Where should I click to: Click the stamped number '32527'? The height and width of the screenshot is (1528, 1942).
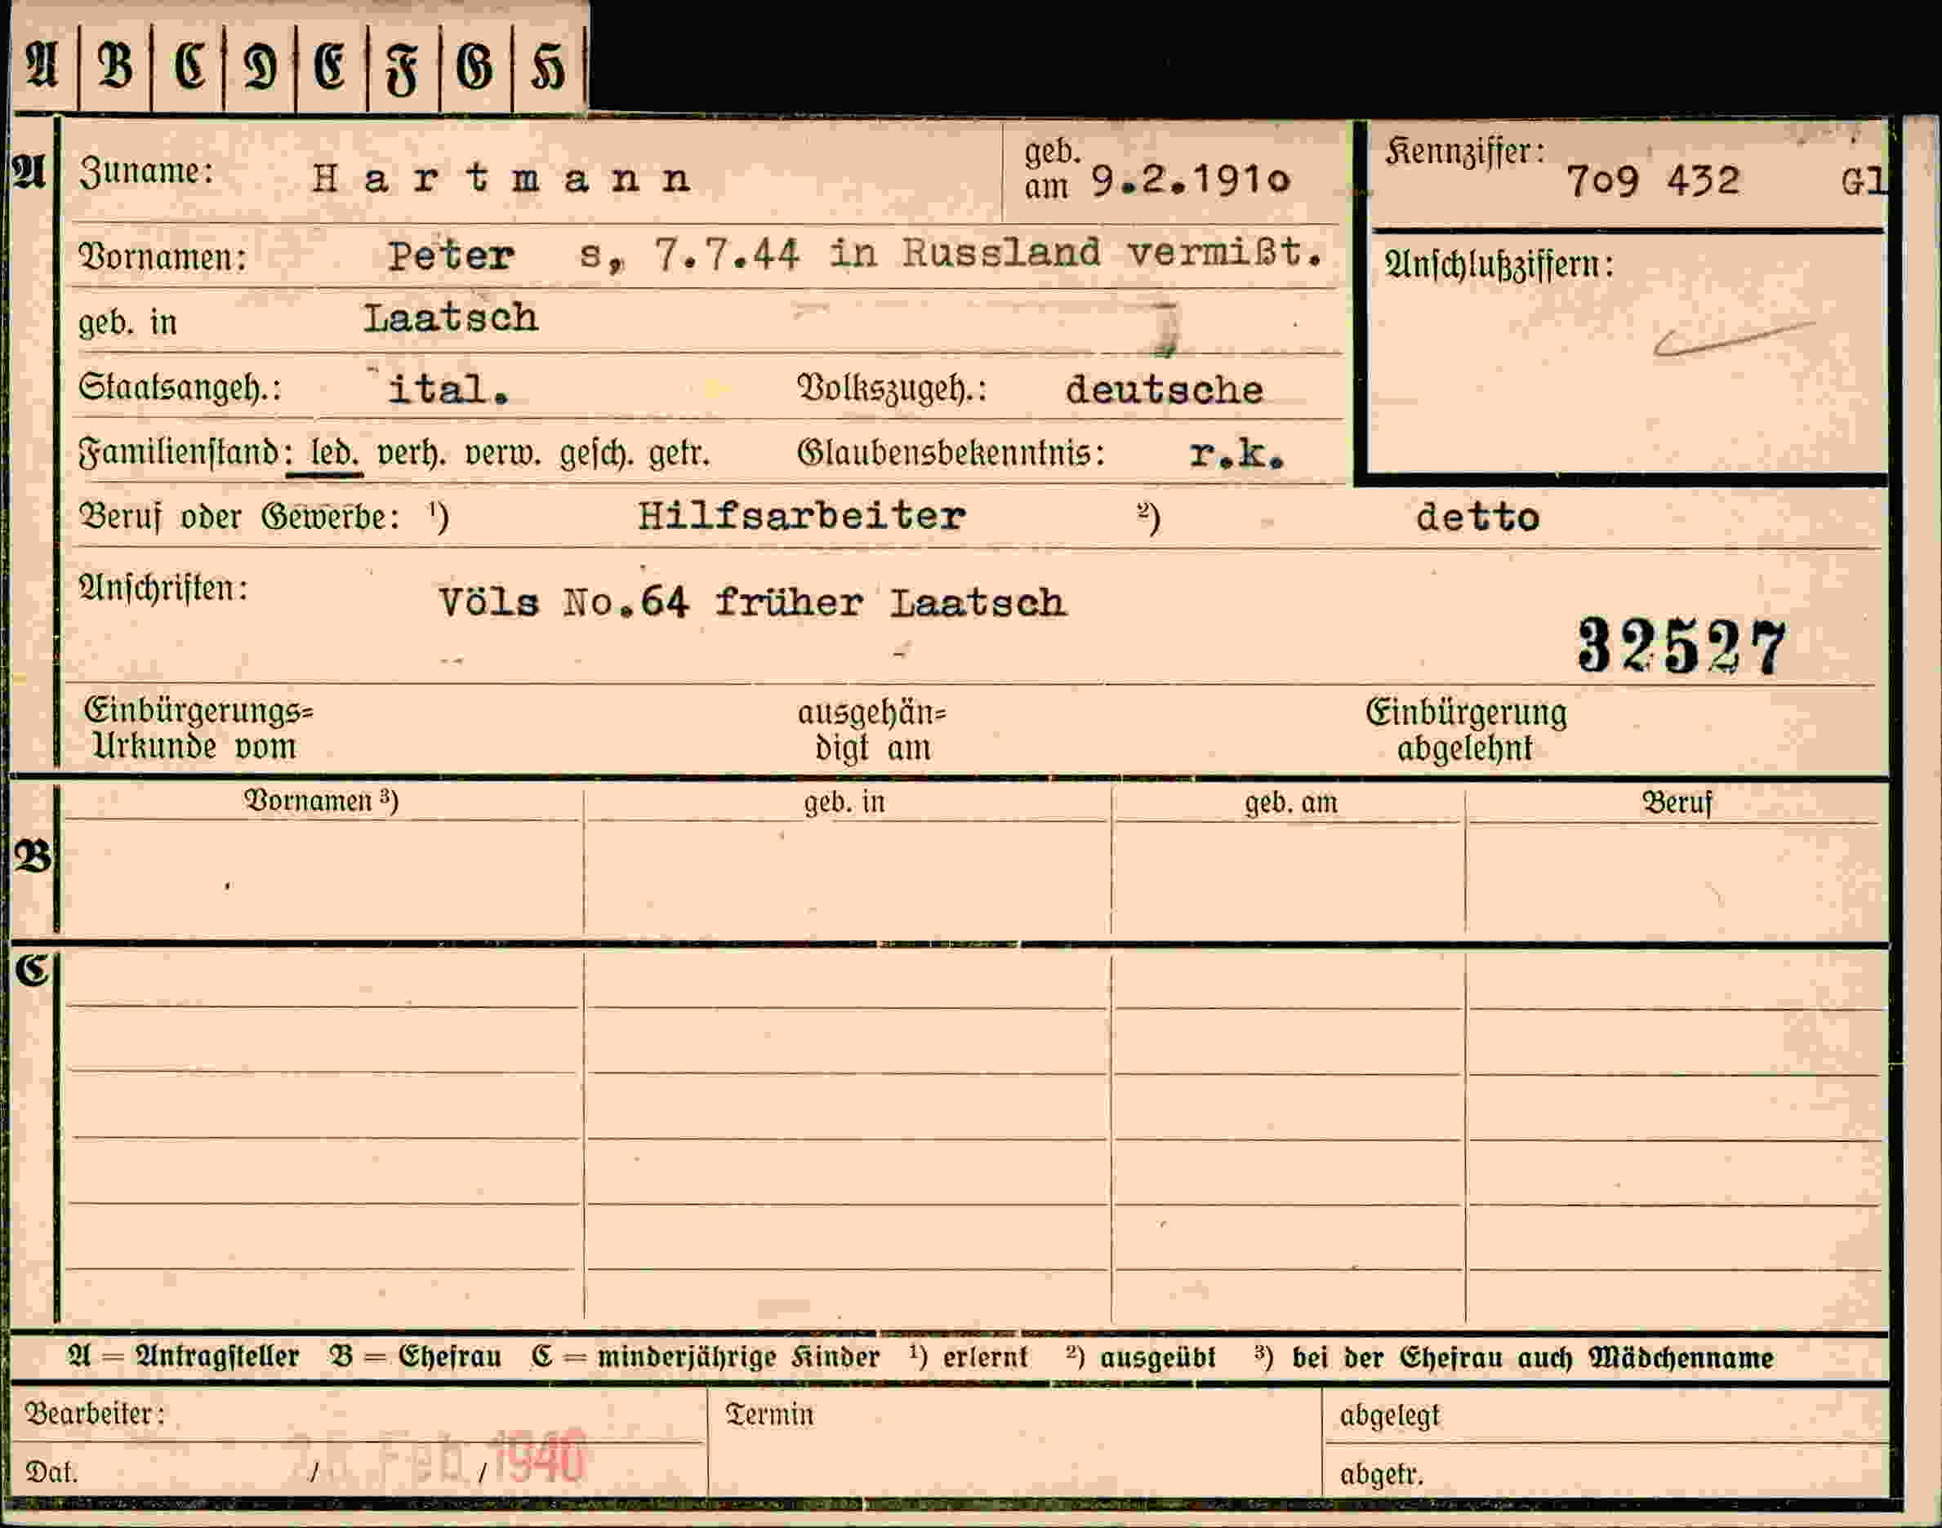(1681, 646)
